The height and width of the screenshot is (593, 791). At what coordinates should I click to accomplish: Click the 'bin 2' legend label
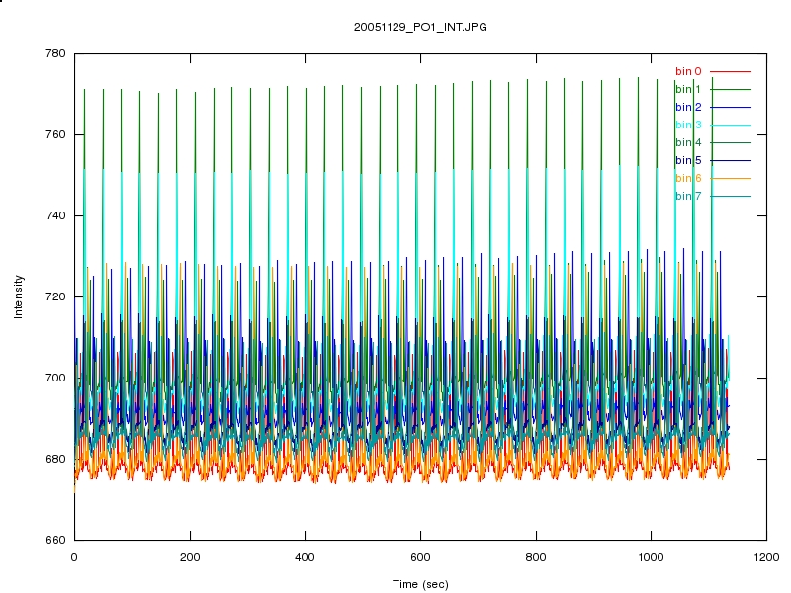pyautogui.click(x=688, y=107)
